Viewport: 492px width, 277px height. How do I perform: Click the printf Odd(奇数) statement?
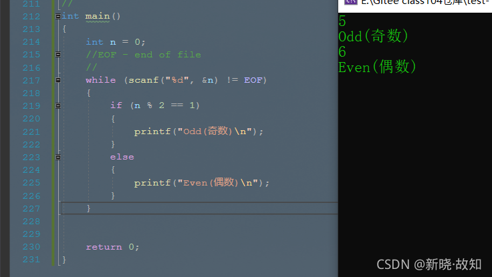click(199, 131)
